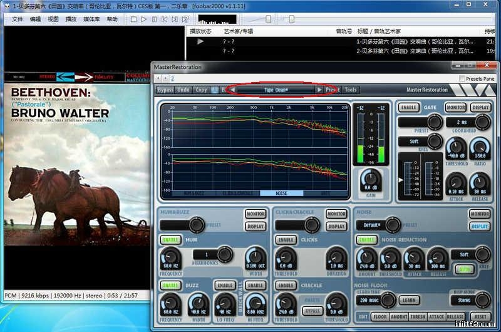The image size is (501, 332).
Task: Click the Gate Threshold knob
Action: point(455,149)
